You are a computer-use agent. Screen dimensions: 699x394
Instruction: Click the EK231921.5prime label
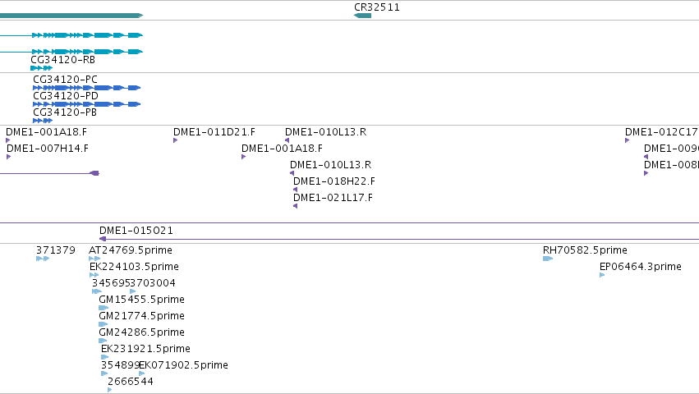pyautogui.click(x=145, y=349)
